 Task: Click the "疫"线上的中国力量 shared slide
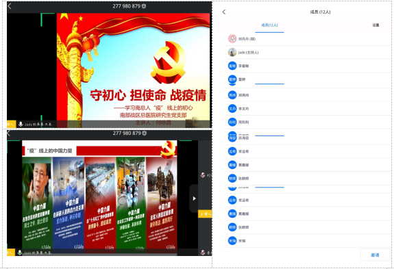[x=99, y=196]
